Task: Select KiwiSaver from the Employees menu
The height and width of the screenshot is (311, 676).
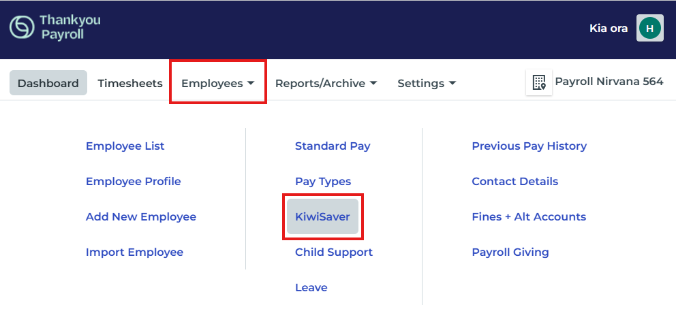Action: click(x=322, y=216)
